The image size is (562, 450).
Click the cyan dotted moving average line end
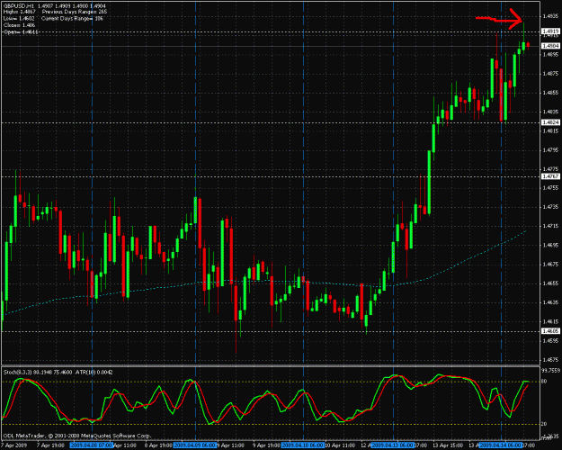[x=525, y=231]
